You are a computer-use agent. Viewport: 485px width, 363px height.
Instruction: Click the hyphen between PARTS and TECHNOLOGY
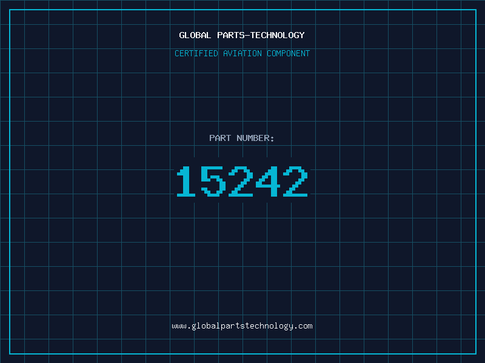[x=247, y=35]
